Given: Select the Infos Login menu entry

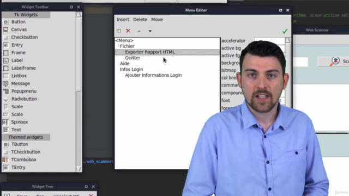Looking at the screenshot, I should (x=131, y=69).
